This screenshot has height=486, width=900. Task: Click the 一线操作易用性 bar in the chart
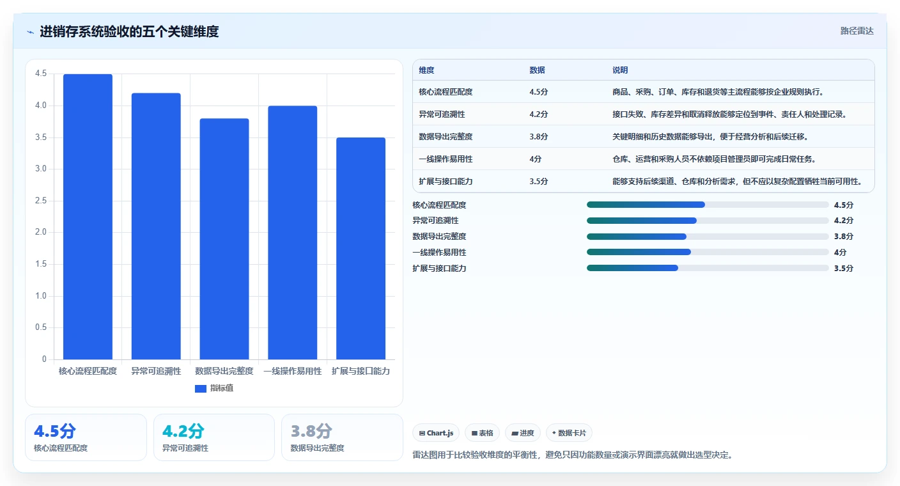coord(293,233)
